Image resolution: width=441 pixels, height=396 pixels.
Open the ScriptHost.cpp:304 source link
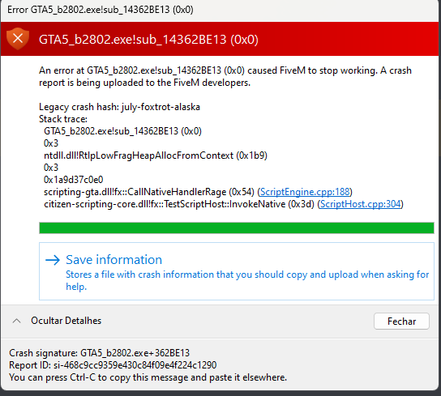360,204
